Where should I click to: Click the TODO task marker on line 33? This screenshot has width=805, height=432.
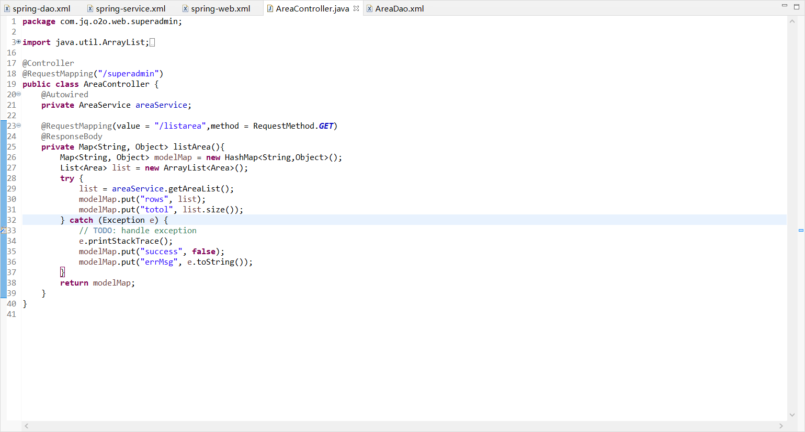[x=3, y=230]
